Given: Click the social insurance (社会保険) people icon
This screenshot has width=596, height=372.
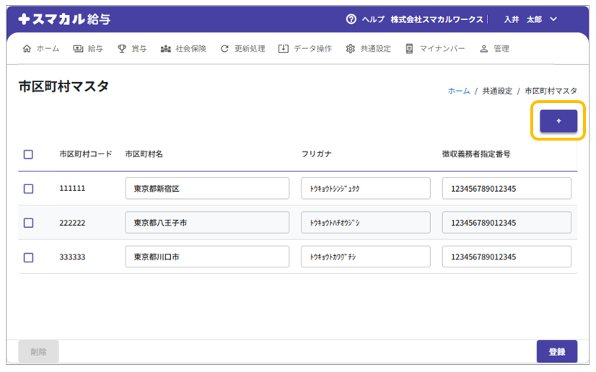Looking at the screenshot, I should 165,49.
